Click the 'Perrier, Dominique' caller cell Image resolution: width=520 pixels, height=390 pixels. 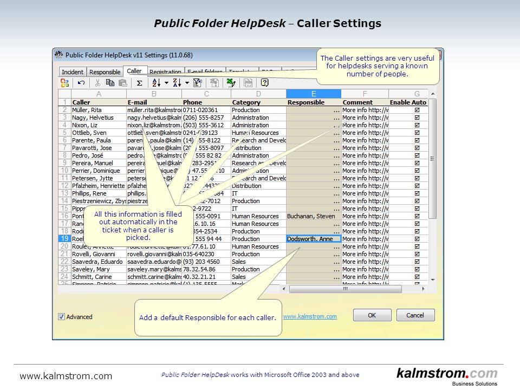point(99,171)
